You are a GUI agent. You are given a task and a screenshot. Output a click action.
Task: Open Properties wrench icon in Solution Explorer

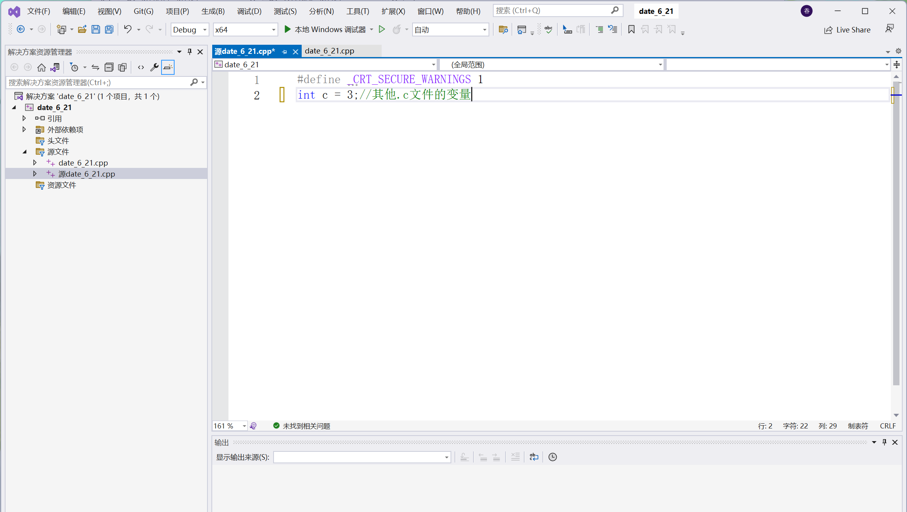coord(154,67)
